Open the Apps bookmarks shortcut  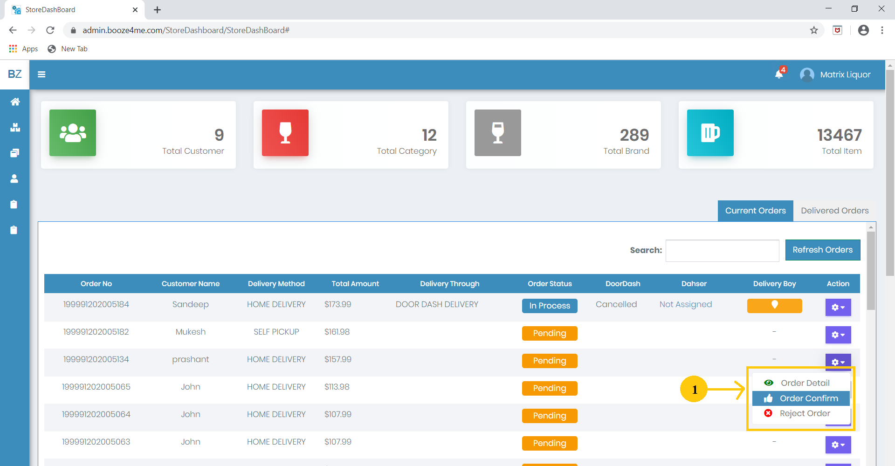tap(23, 49)
